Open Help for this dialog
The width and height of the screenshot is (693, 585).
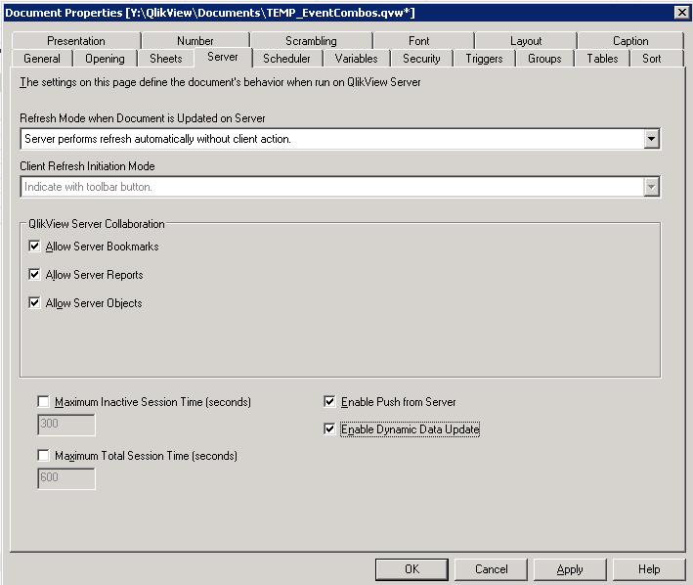pos(649,569)
